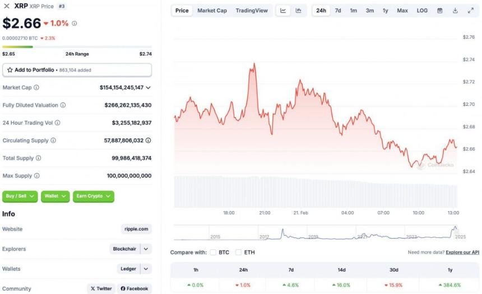Click the historical range navigator mini chart
Screen dimensions: 482x294
316,232
